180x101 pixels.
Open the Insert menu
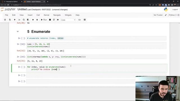point(30,15)
